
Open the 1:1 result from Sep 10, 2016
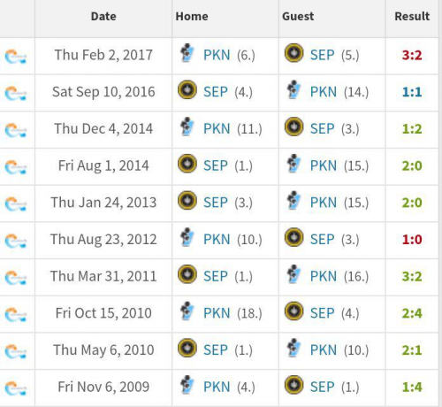click(412, 92)
